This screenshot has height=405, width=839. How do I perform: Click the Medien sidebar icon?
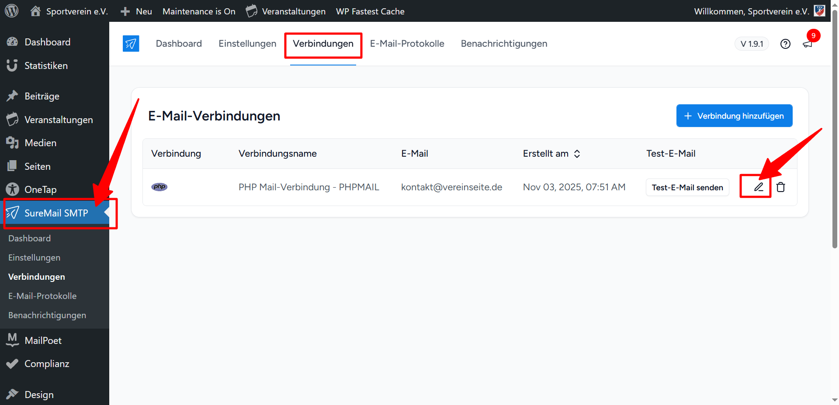coord(12,143)
